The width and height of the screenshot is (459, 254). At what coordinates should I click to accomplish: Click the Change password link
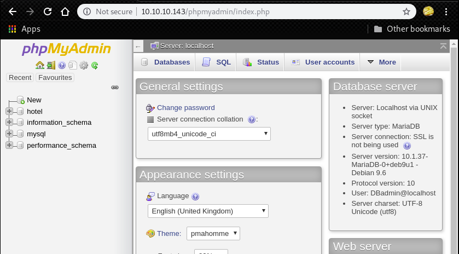pos(185,108)
